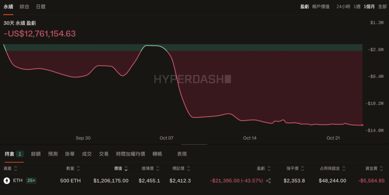Click the Sep 30 date axis label
The image size is (389, 195).
[83, 138]
